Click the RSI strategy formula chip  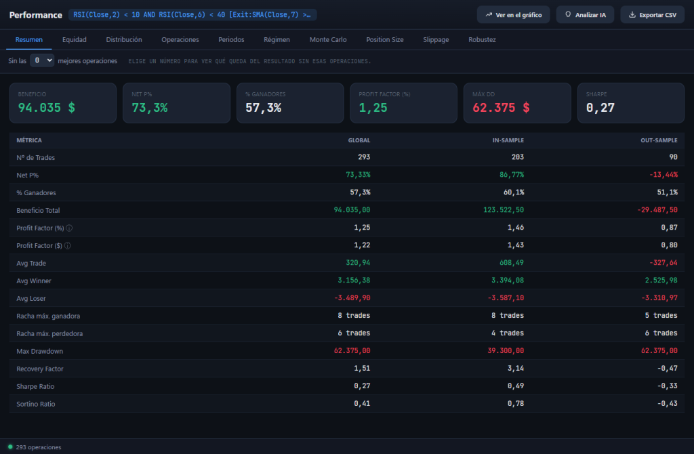[x=192, y=15]
